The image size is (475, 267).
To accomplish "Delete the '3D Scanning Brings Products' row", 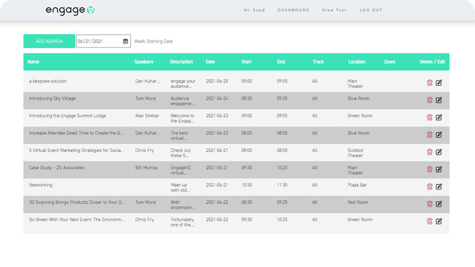I will coord(430,204).
